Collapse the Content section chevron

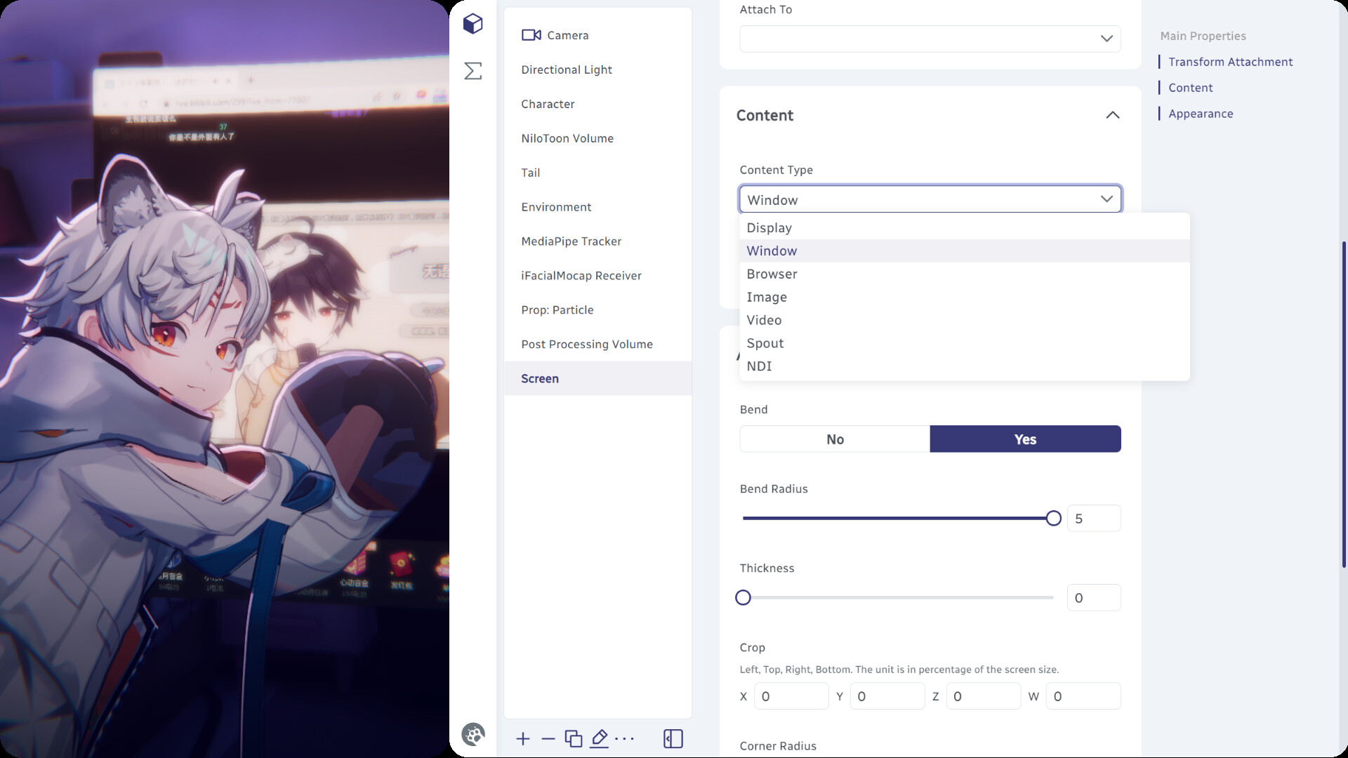1112,115
